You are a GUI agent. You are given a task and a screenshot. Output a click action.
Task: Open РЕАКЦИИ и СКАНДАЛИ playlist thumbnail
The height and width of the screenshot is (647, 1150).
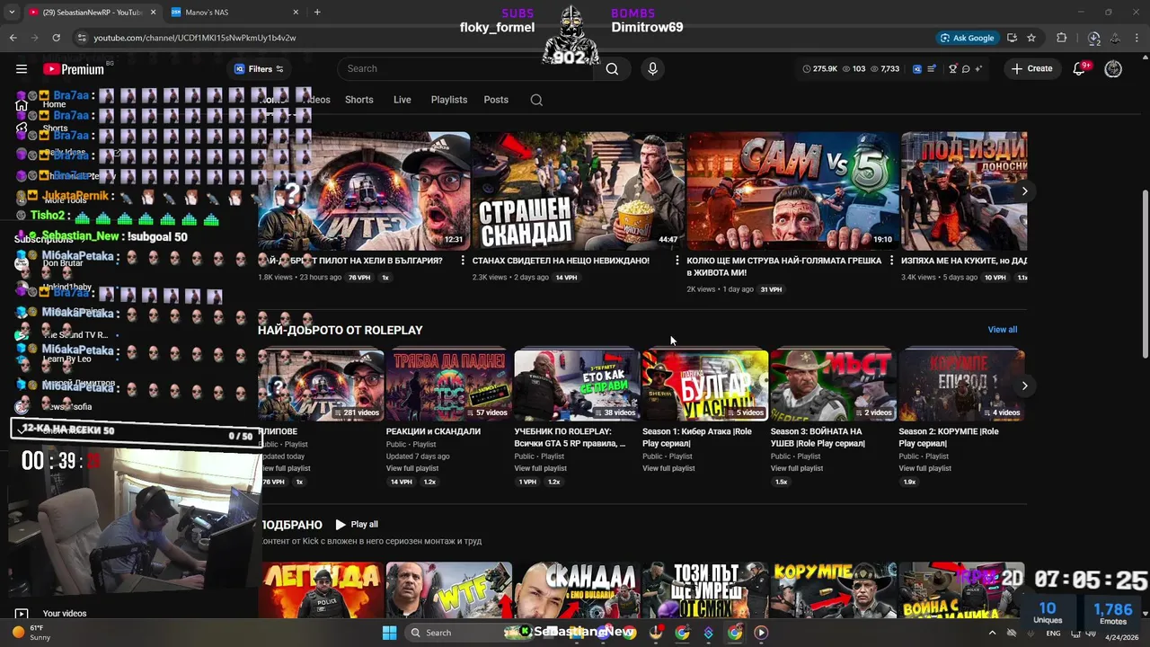point(448,386)
